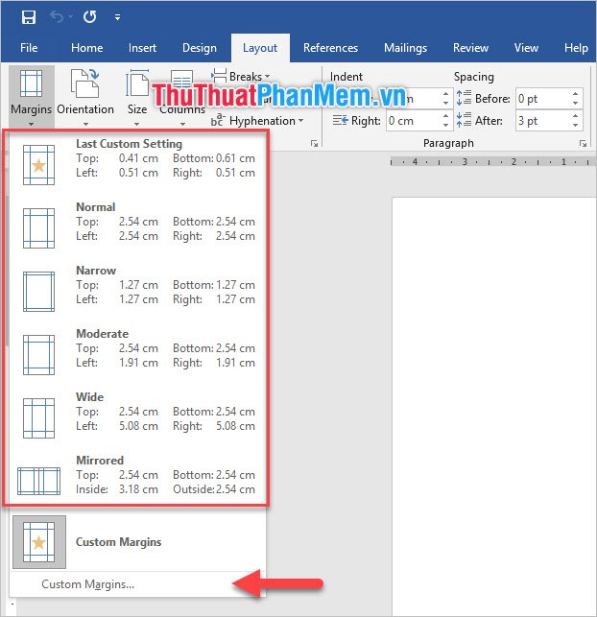Image resolution: width=597 pixels, height=617 pixels.
Task: Click the Moderate margins page icon
Action: point(38,355)
